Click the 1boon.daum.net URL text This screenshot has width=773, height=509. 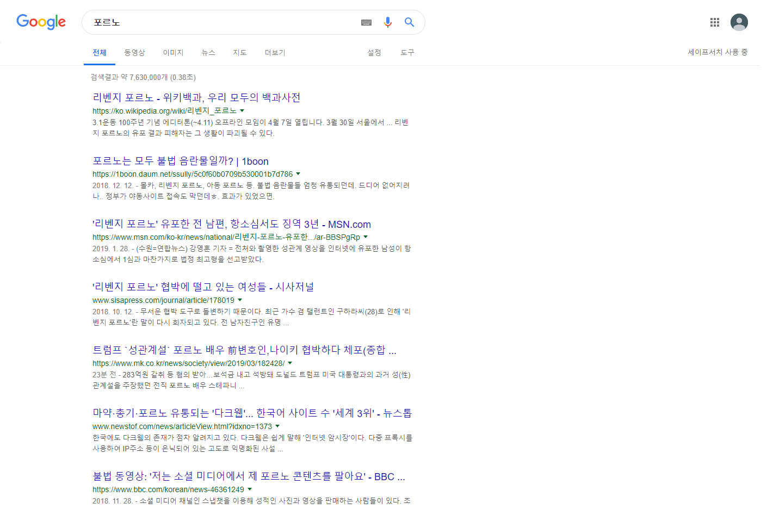[193, 174]
